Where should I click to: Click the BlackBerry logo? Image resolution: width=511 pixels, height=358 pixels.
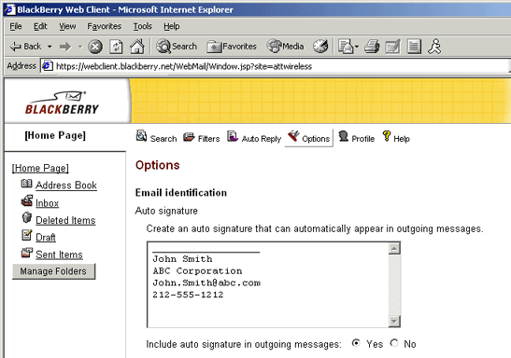62,103
